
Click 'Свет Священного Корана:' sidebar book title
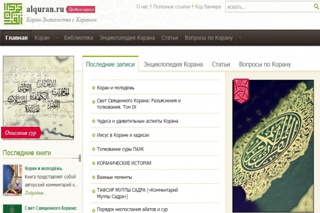[x=51, y=208]
